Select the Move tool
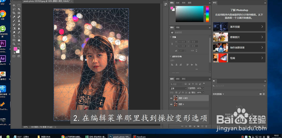 14,5
